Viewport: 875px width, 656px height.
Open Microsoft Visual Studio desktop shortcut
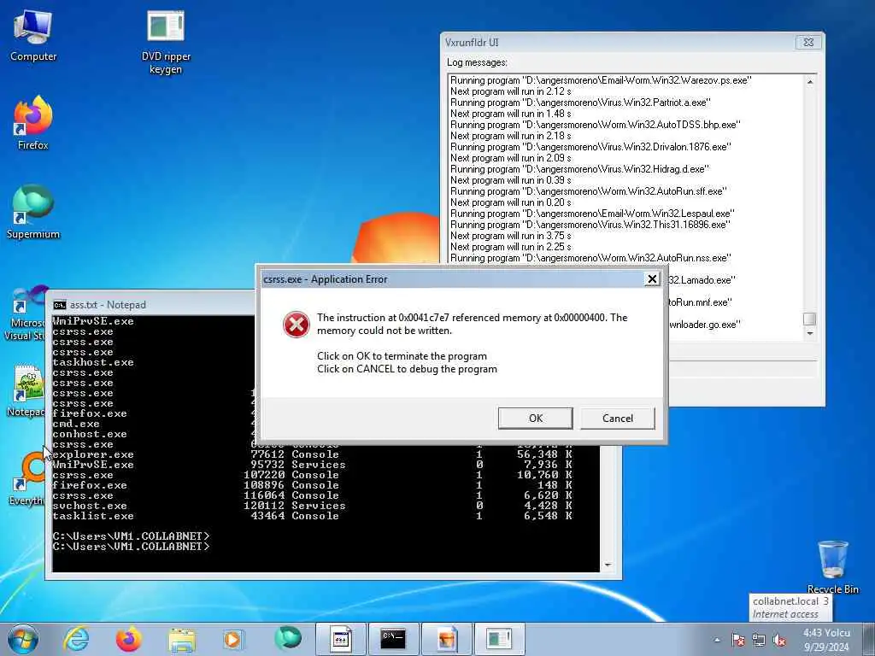pyautogui.click(x=26, y=313)
